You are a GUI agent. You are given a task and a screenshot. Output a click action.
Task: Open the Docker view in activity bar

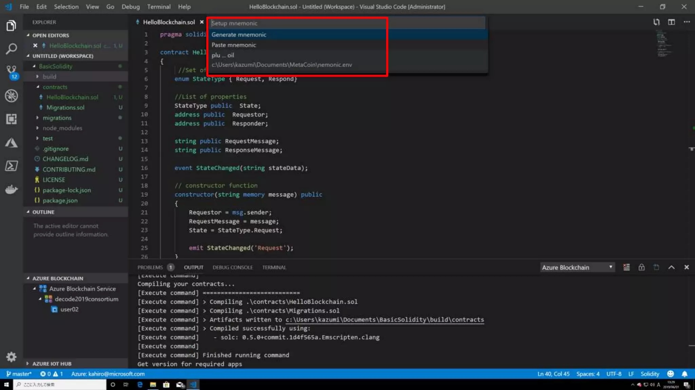[11, 189]
